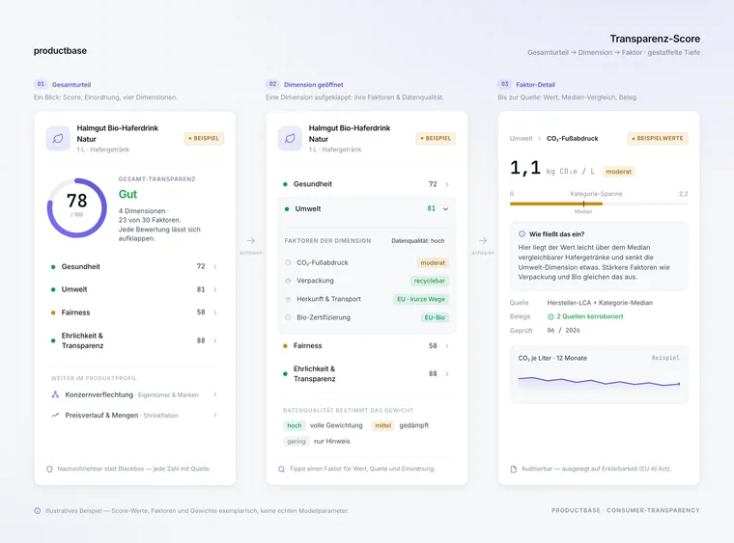The width and height of the screenshot is (734, 543).
Task: Click the hoch data quality tag
Action: pos(295,425)
